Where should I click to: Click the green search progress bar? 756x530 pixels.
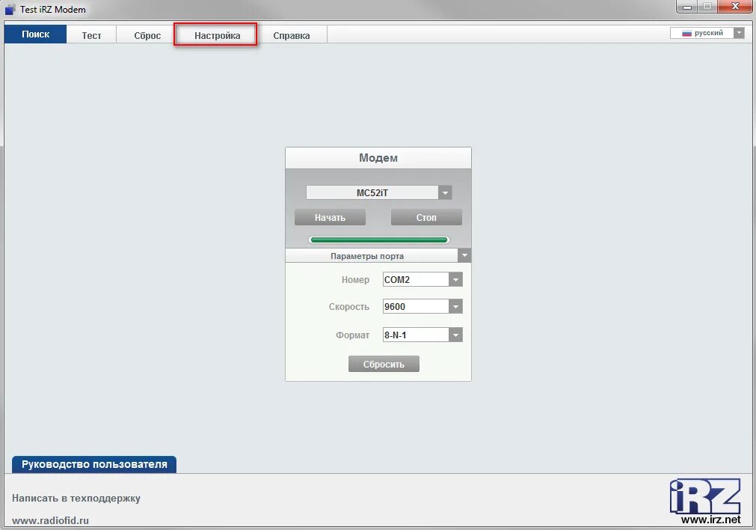click(378, 240)
